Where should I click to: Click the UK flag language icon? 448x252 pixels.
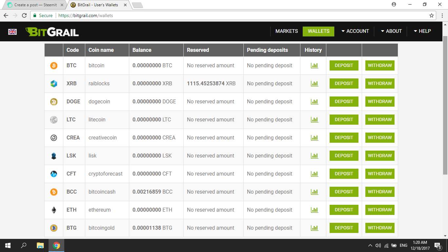(12, 32)
